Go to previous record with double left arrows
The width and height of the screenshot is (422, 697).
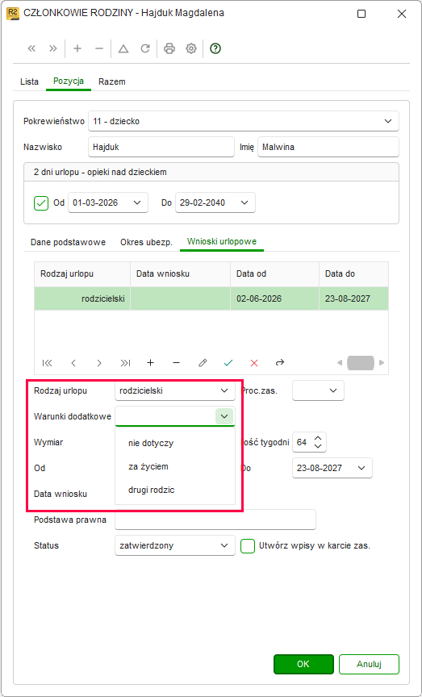(x=31, y=49)
